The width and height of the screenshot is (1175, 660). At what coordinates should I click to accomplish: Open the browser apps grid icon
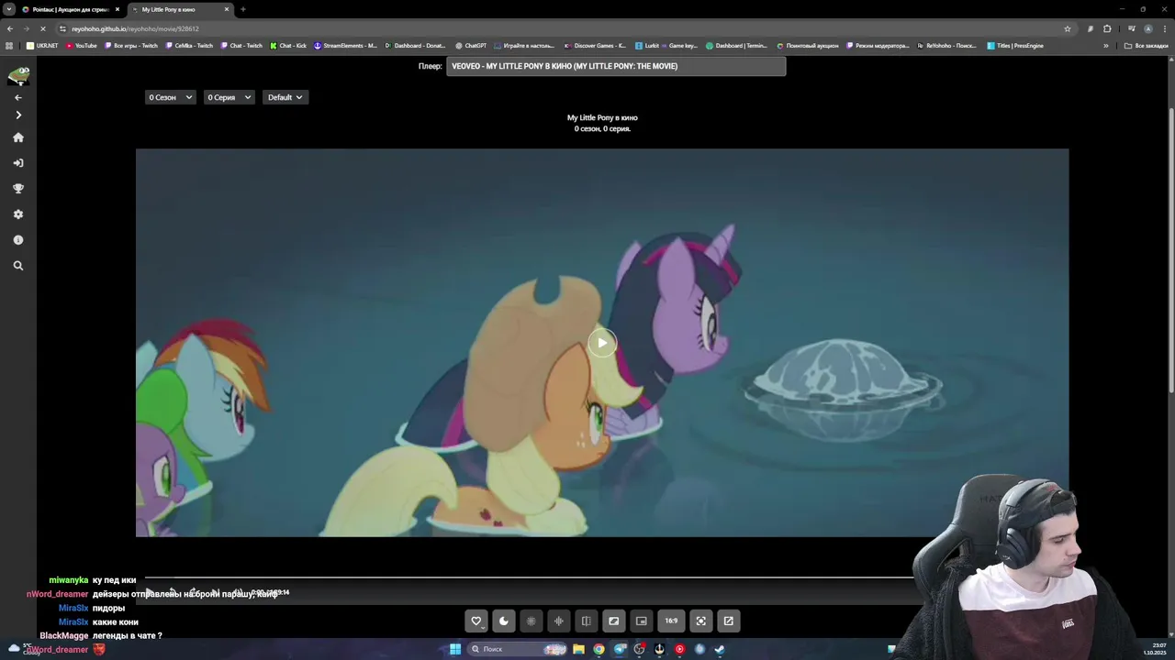pos(9,46)
